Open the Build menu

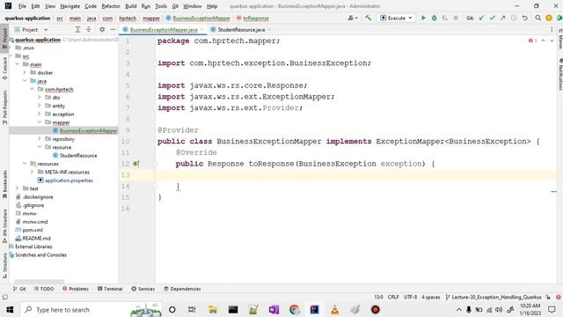point(131,6)
